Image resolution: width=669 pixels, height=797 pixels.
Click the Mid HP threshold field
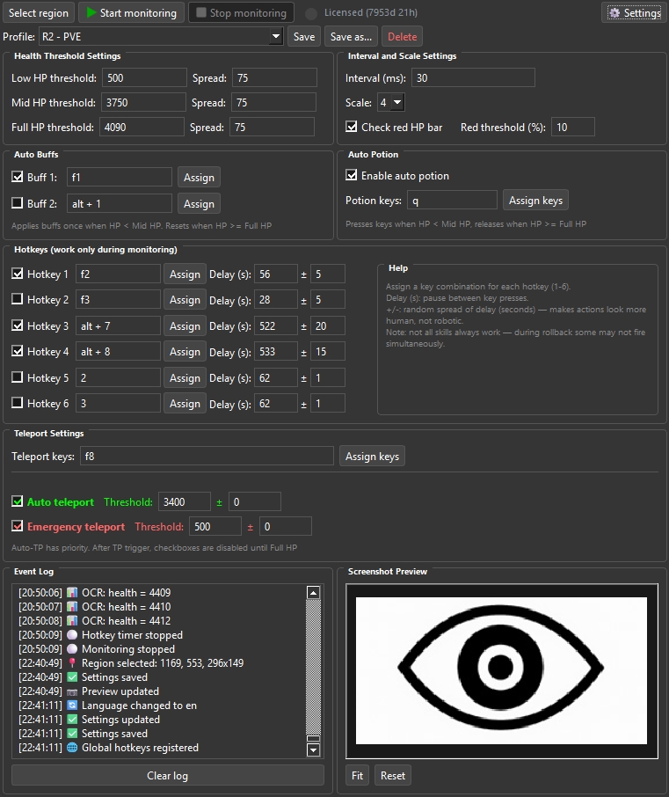143,102
